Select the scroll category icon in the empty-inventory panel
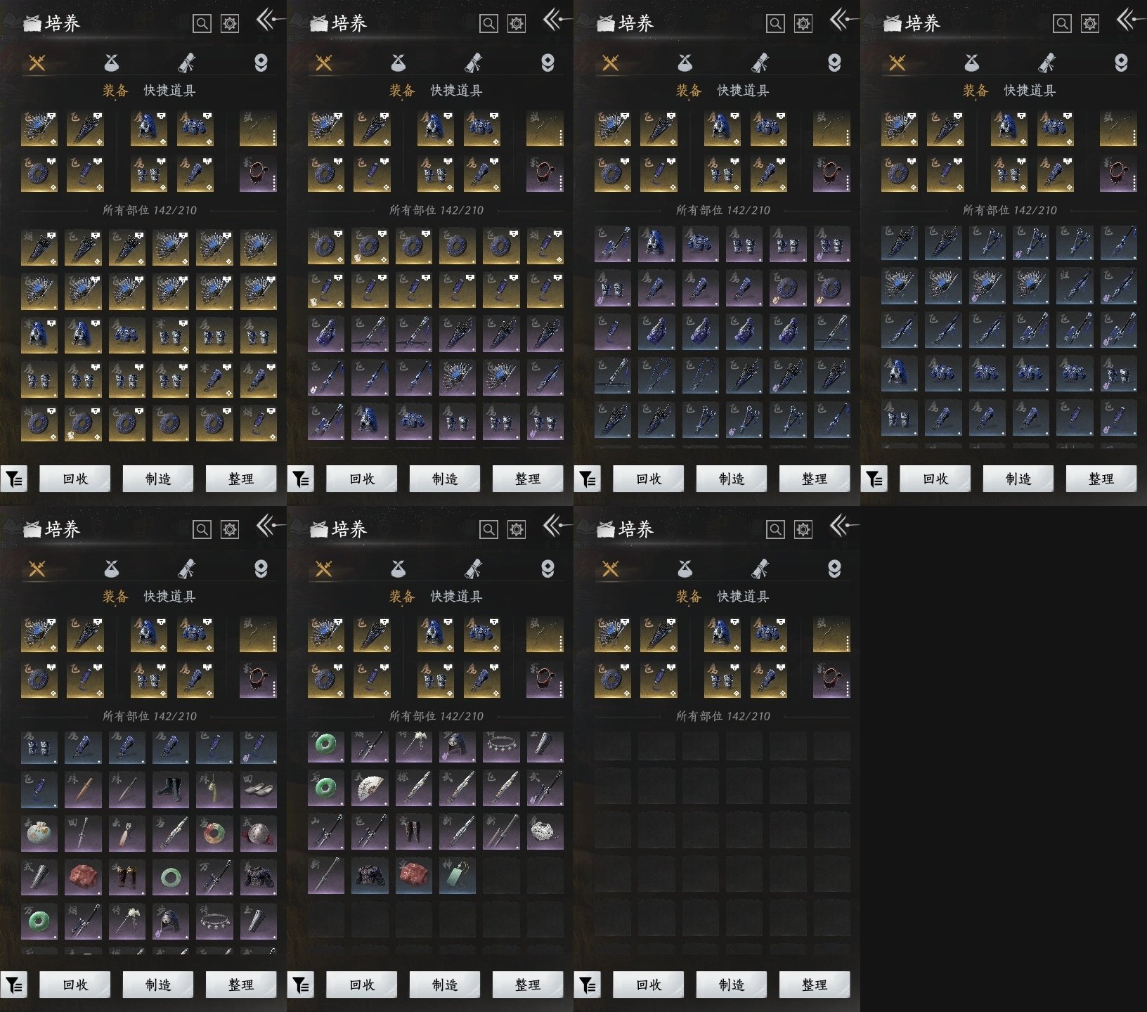 [x=760, y=569]
